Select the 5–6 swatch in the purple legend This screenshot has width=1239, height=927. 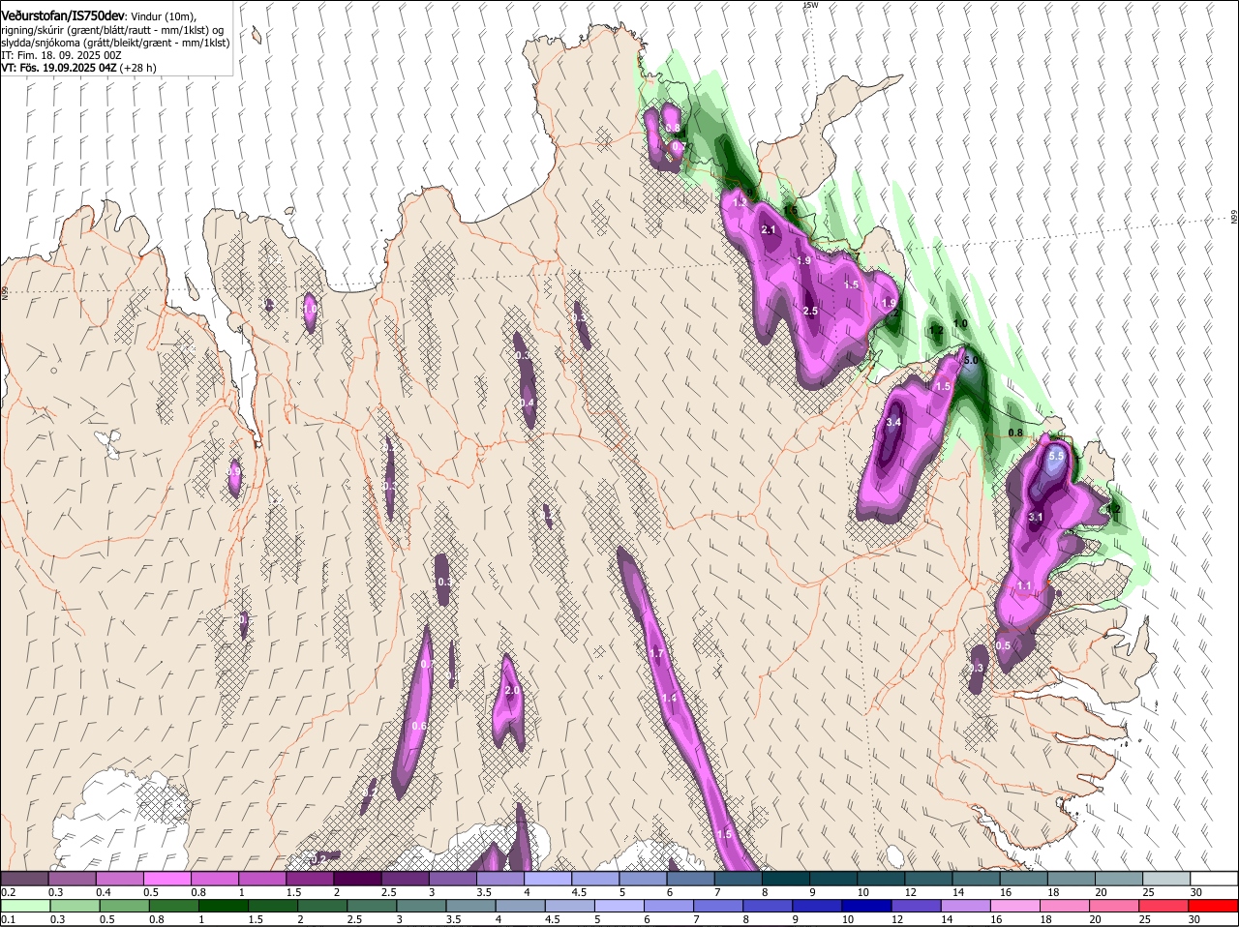click(x=641, y=879)
